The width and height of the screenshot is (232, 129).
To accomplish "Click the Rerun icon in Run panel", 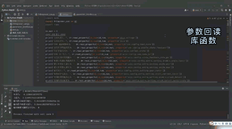I will (x=5, y=93).
